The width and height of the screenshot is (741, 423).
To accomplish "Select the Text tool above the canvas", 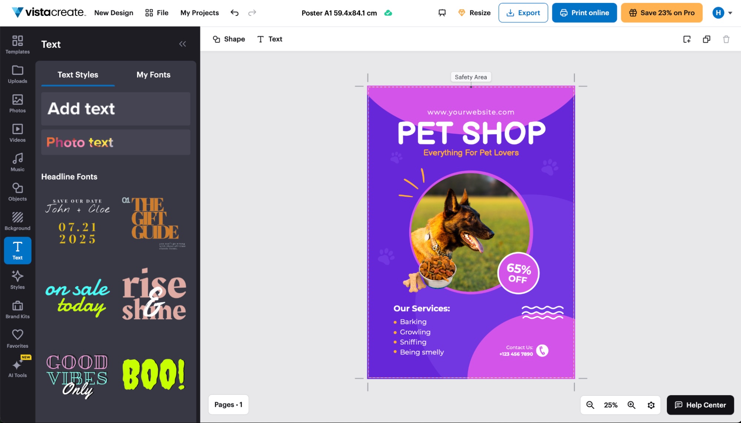I will click(269, 39).
